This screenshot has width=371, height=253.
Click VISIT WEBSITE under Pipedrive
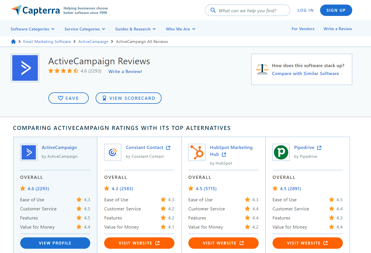click(308, 243)
